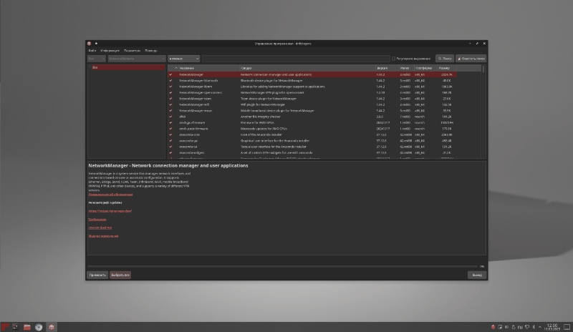Click the Поиск search button
Screen dimensions: 573x332
point(445,59)
